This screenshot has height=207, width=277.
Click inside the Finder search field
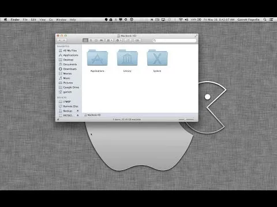tap(174, 40)
